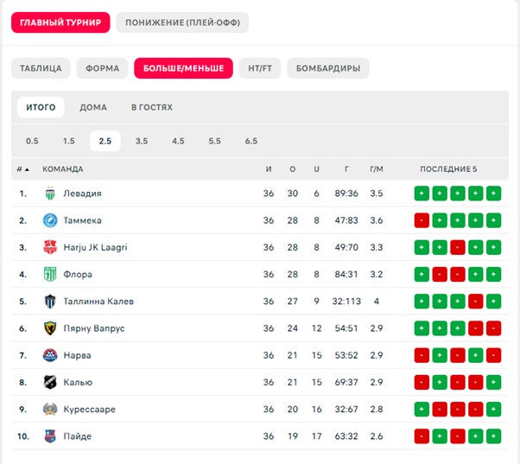Click the Последние 5 column header
This screenshot has width=520, height=464.
[448, 169]
